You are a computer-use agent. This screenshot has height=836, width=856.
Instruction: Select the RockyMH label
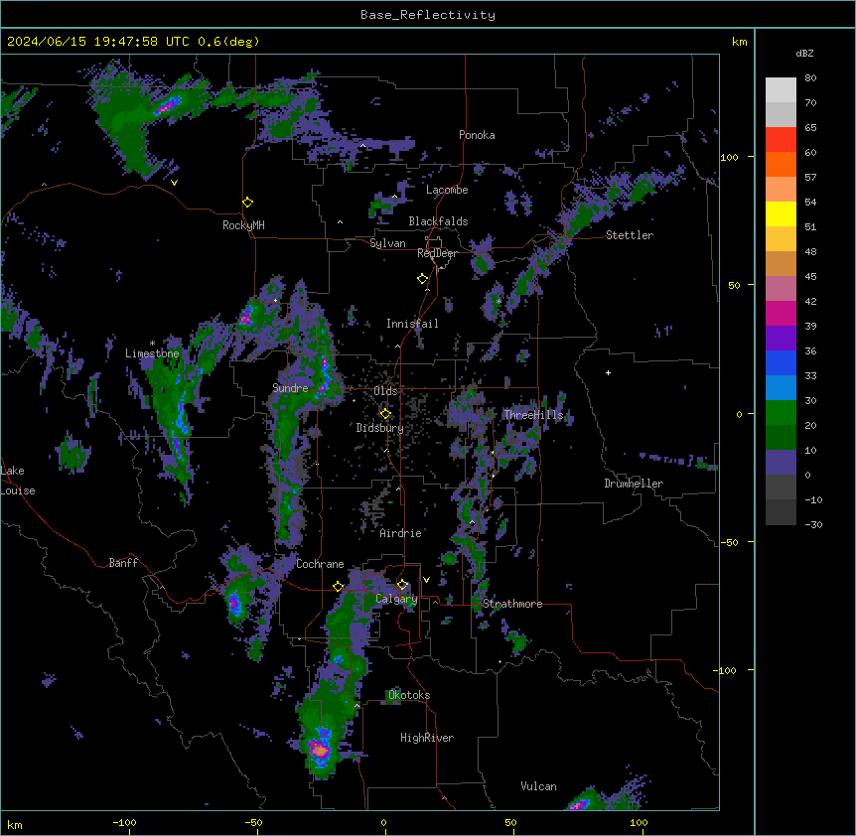click(243, 225)
